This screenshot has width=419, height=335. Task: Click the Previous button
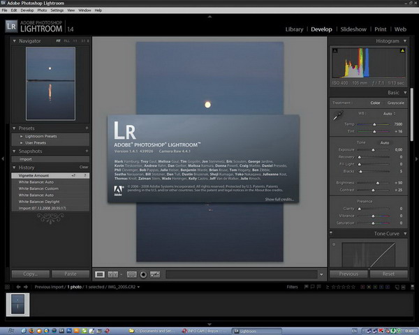[348, 274]
